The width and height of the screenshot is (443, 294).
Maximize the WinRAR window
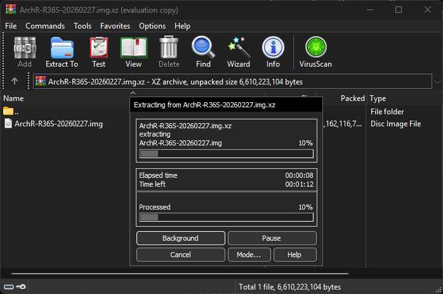(399, 10)
